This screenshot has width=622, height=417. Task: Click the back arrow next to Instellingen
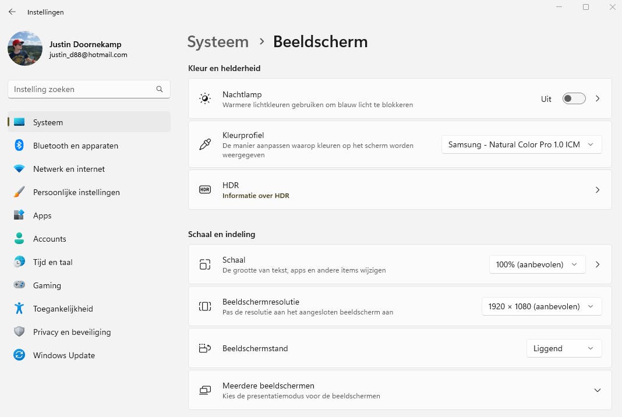[x=12, y=12]
